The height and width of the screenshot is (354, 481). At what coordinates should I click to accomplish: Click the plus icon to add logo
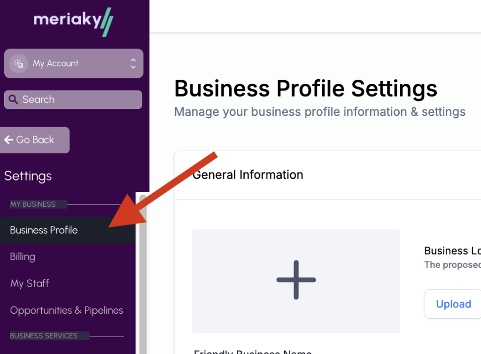coord(296,280)
